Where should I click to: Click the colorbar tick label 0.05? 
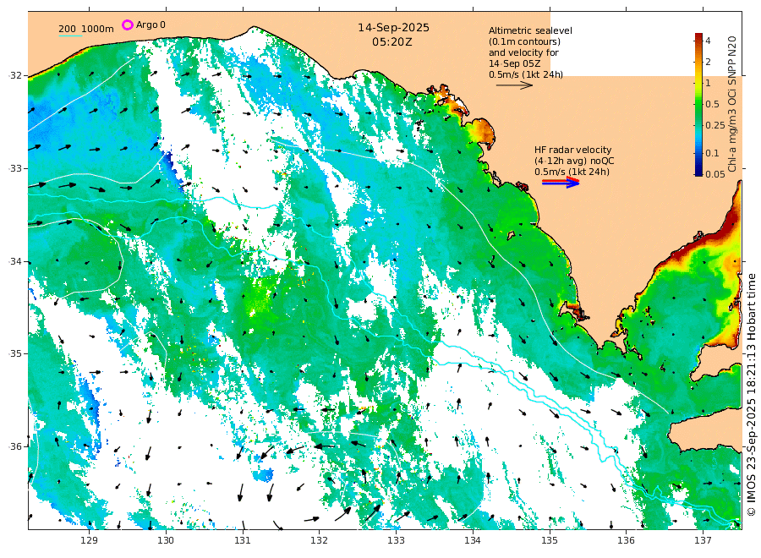click(x=714, y=174)
